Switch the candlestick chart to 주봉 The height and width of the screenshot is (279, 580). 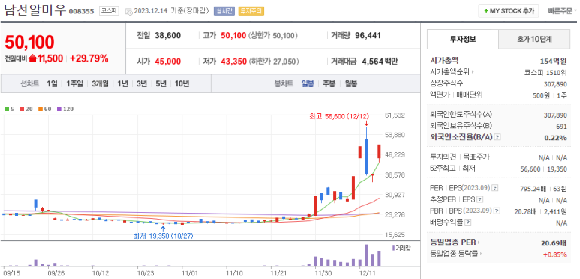coord(329,83)
